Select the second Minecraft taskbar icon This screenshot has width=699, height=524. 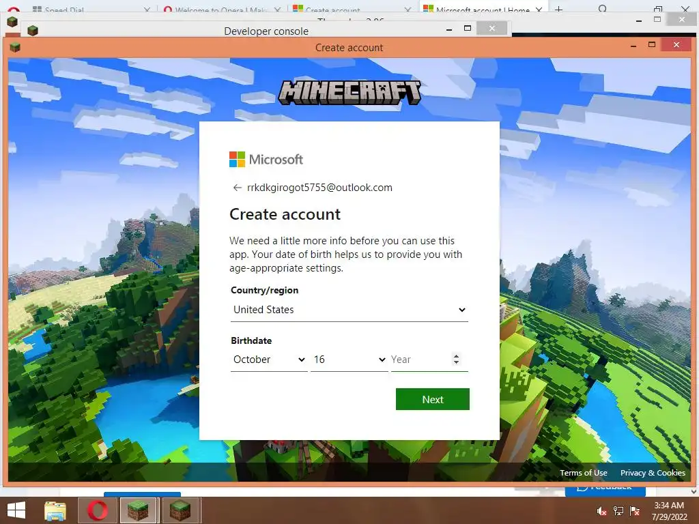[180, 510]
